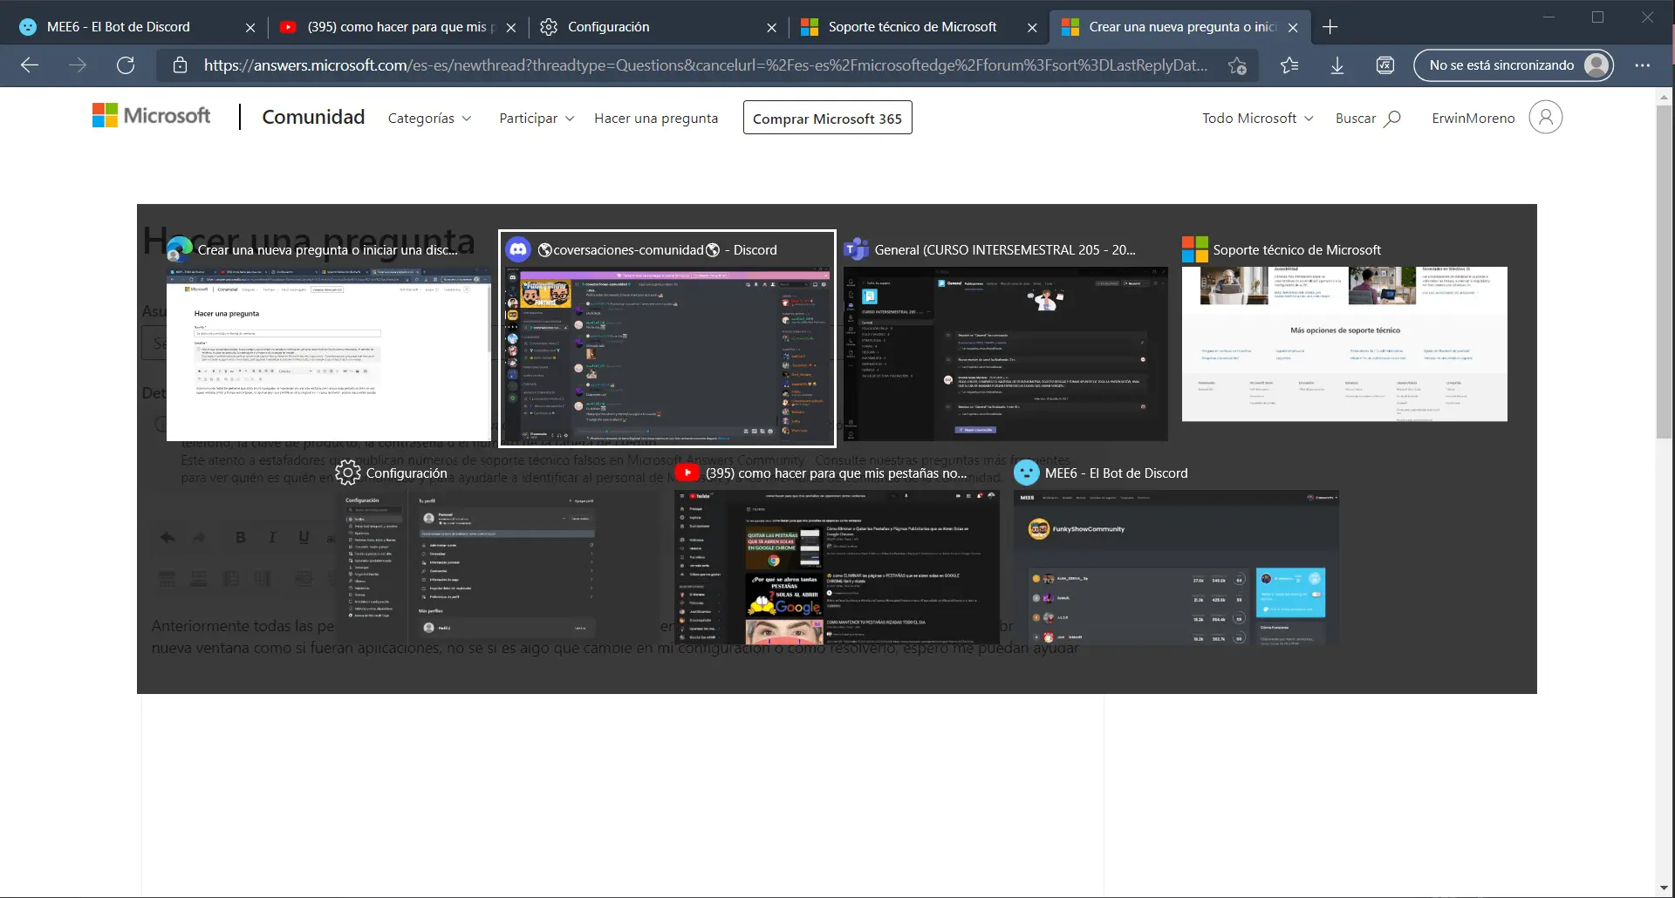Screen dimensions: 1675x898
Task: Select the Soporte técnico de Microsoft thumbnail
Action: (x=1344, y=344)
